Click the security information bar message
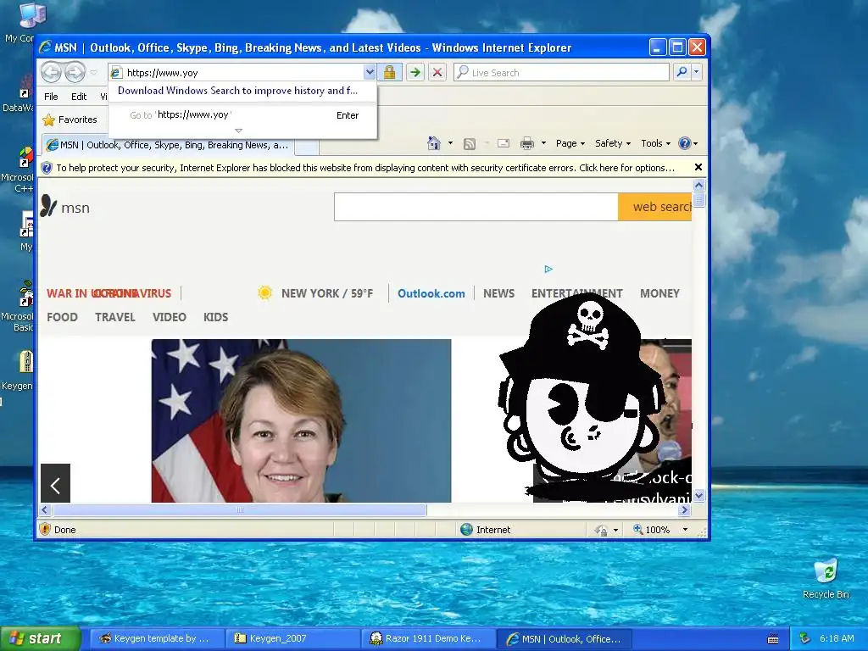Viewport: 868px width, 651px height. 365,168
